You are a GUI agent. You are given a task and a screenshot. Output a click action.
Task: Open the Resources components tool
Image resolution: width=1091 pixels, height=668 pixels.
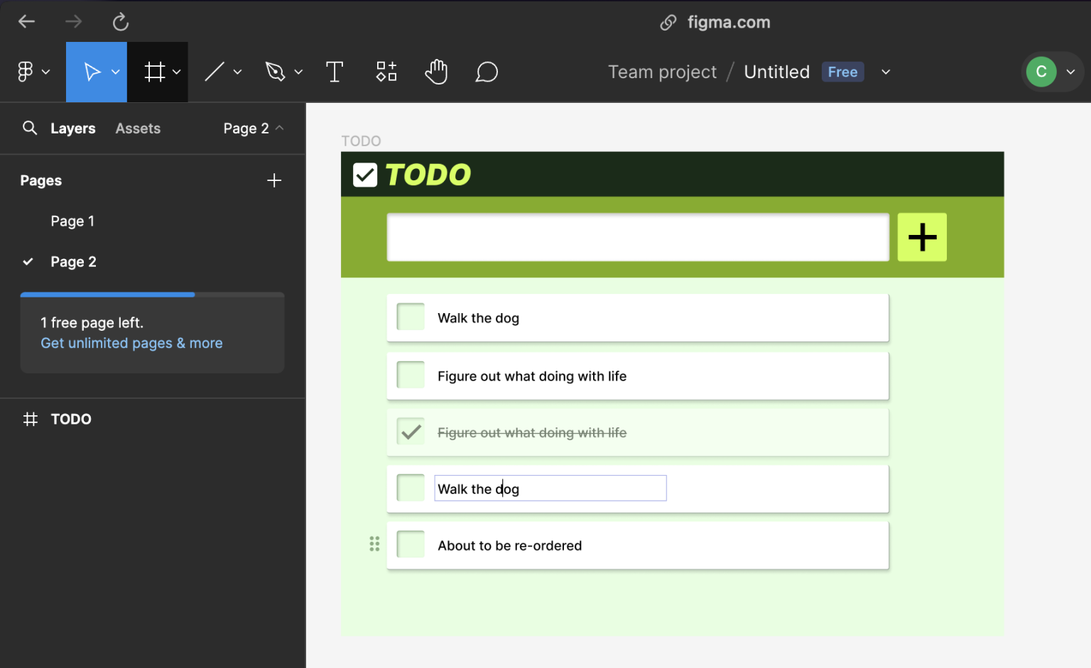(x=386, y=72)
